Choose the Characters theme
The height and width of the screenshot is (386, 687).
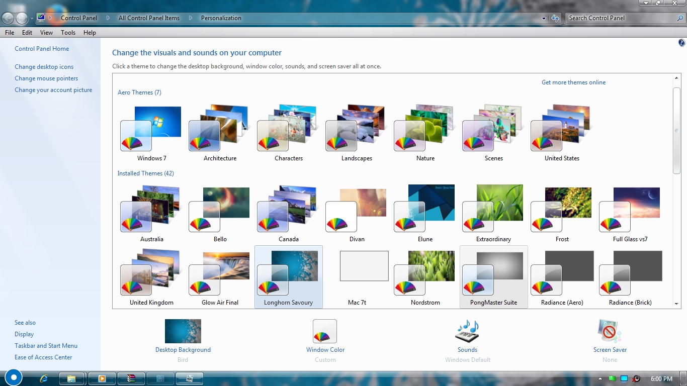tap(288, 132)
